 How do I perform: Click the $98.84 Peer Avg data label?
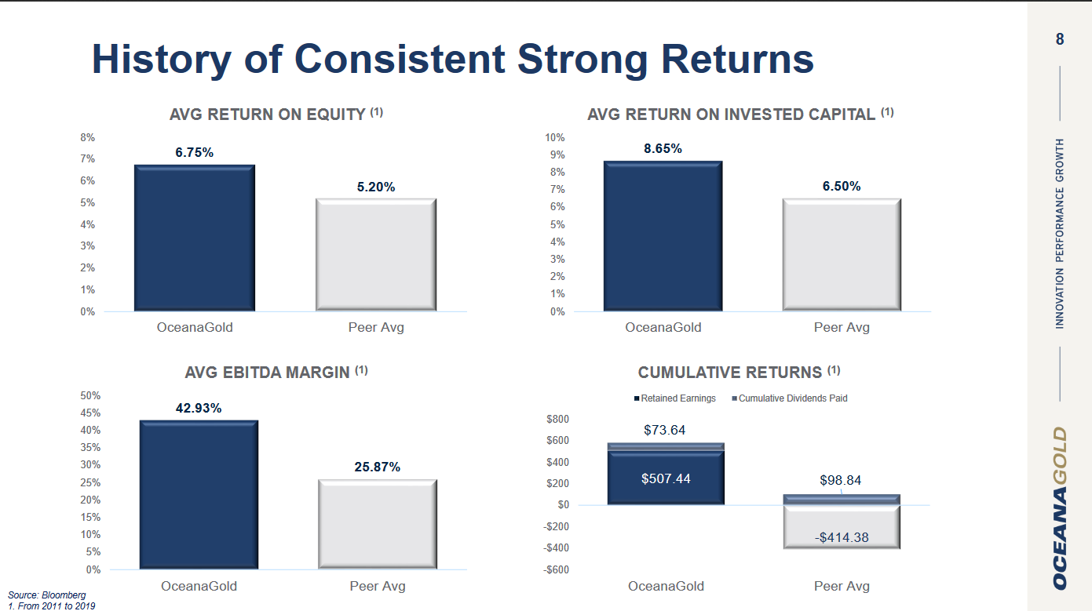[841, 480]
